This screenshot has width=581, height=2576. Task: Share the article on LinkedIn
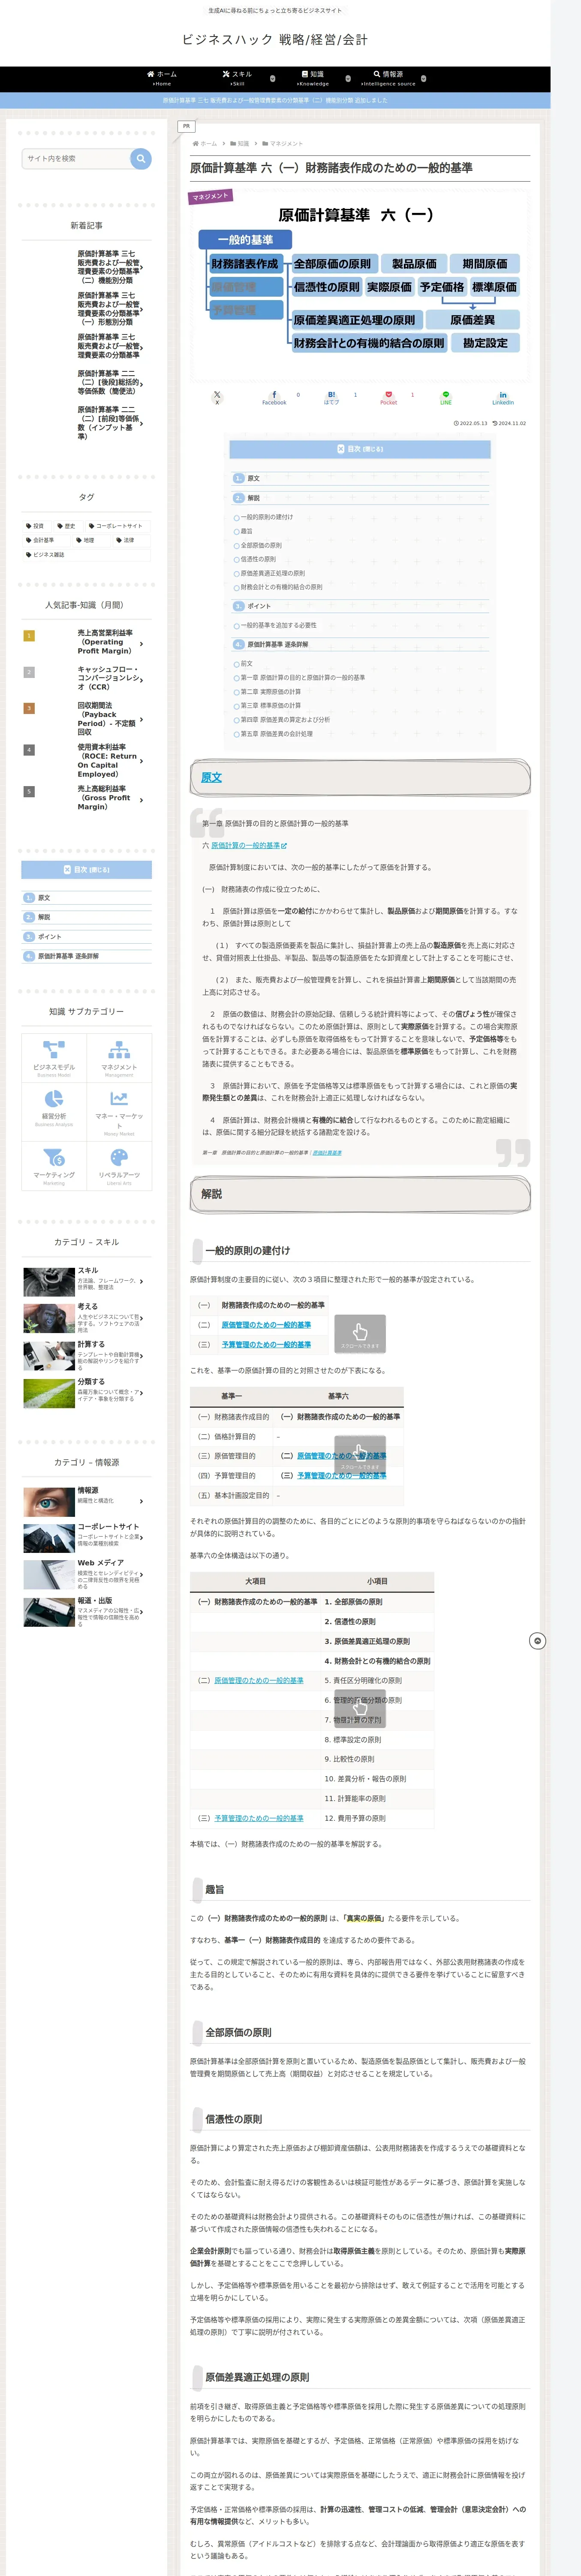(503, 397)
